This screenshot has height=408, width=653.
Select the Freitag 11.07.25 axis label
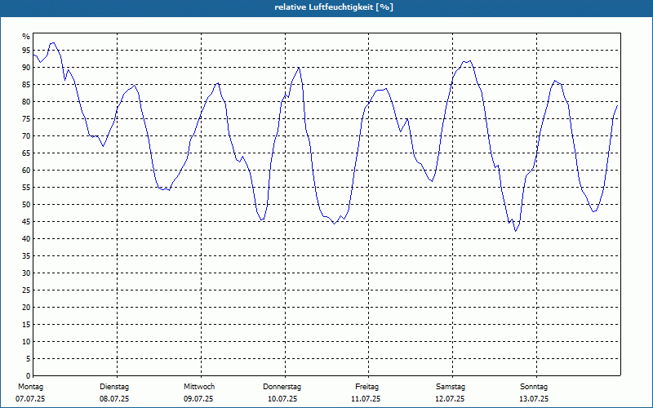coord(366,392)
